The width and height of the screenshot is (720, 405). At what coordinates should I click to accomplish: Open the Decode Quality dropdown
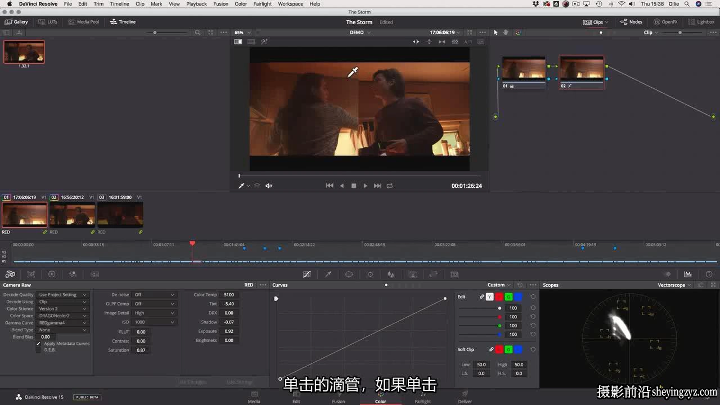pos(62,295)
